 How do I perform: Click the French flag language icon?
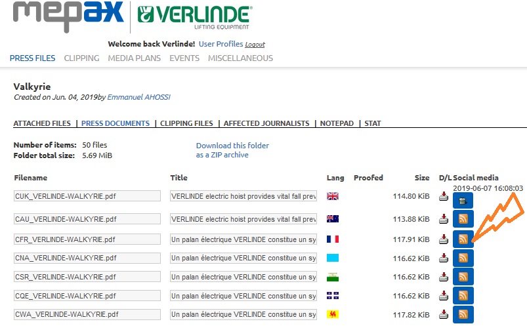333,239
